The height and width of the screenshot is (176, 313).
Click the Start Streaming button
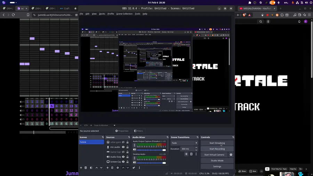click(217, 143)
